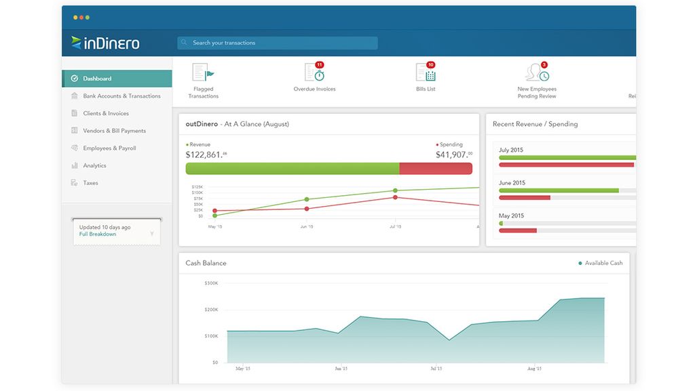
Task: Open the Bills List calendar icon
Action: point(426,72)
